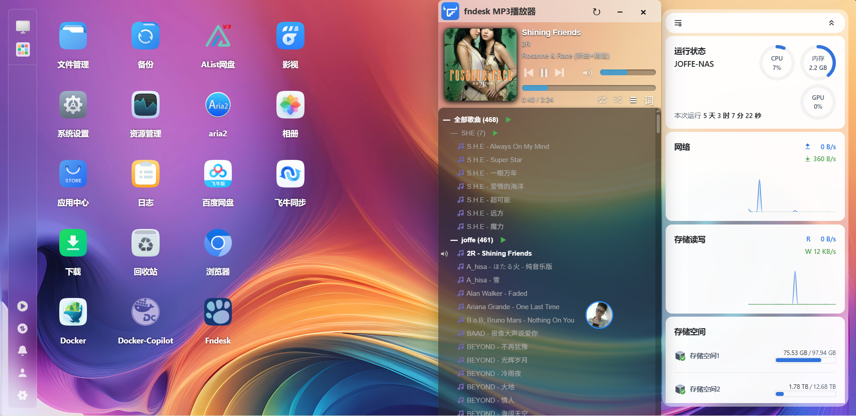Play all songs in 全部歌曲 list
The width and height of the screenshot is (856, 416).
tap(508, 119)
